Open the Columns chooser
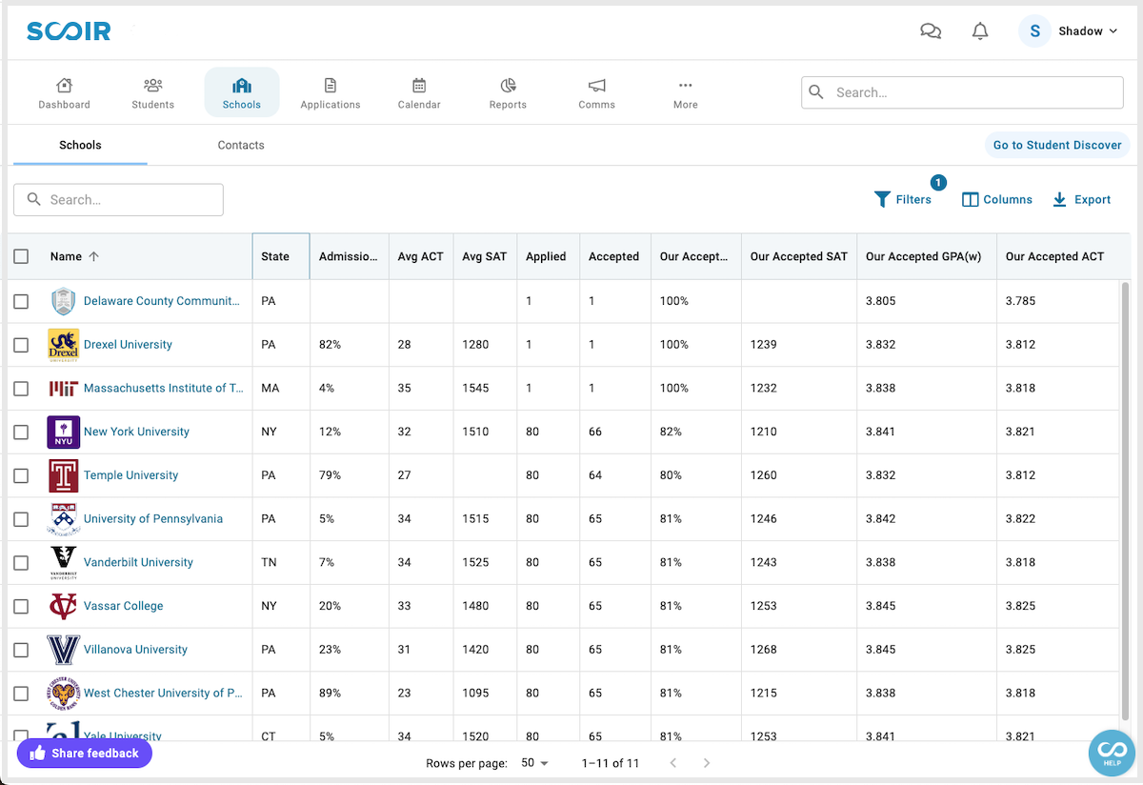The height and width of the screenshot is (785, 1143). (x=997, y=199)
